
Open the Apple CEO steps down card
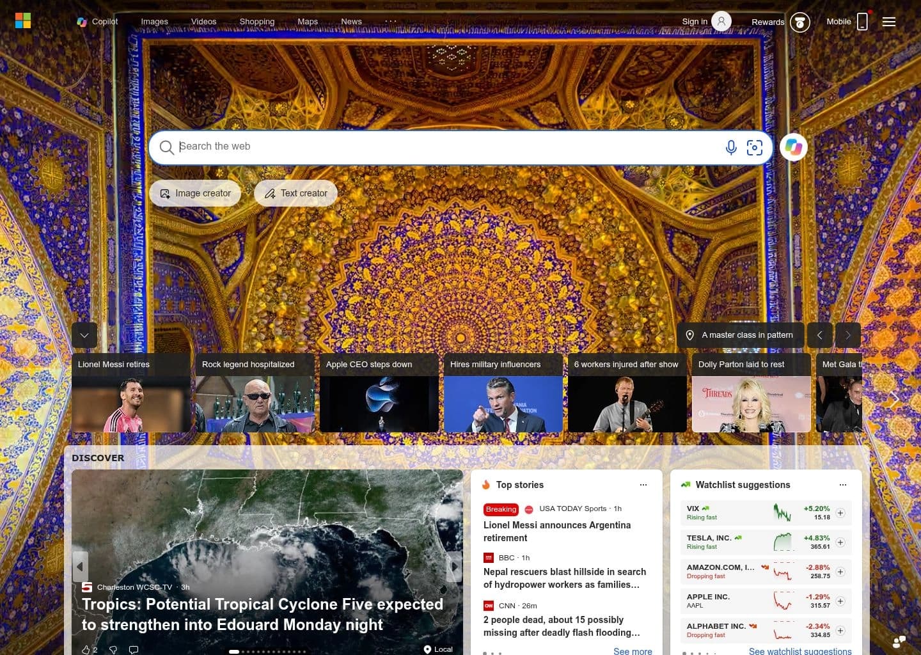379,393
